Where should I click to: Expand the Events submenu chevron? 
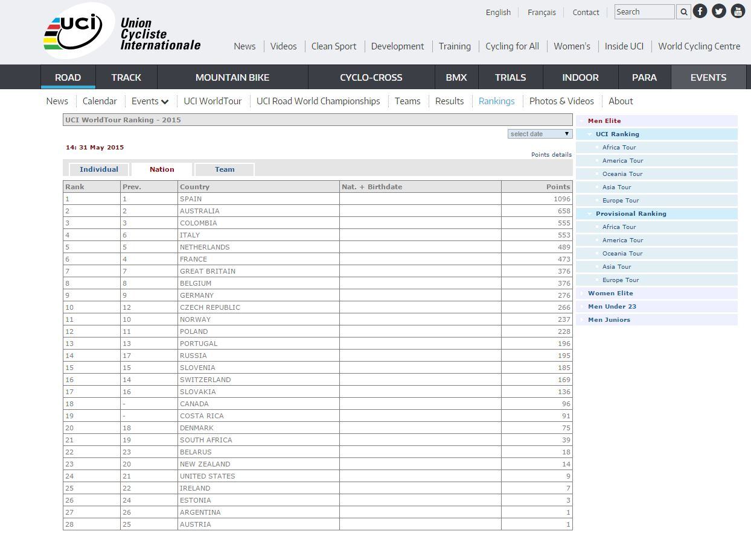(x=165, y=102)
